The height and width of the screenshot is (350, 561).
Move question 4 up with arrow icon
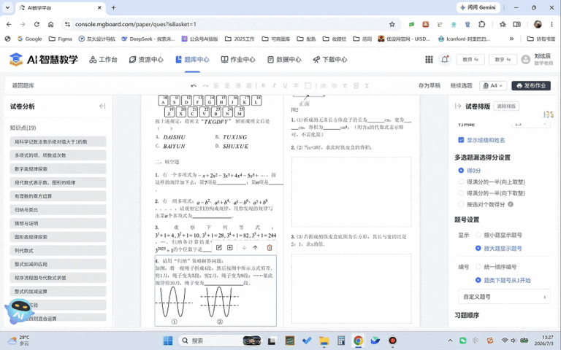point(255,247)
